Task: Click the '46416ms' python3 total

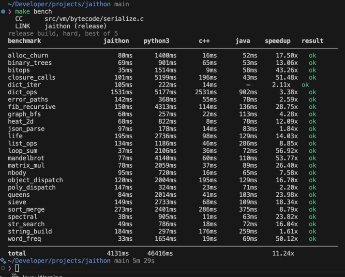Action: pyautogui.click(x=160, y=253)
